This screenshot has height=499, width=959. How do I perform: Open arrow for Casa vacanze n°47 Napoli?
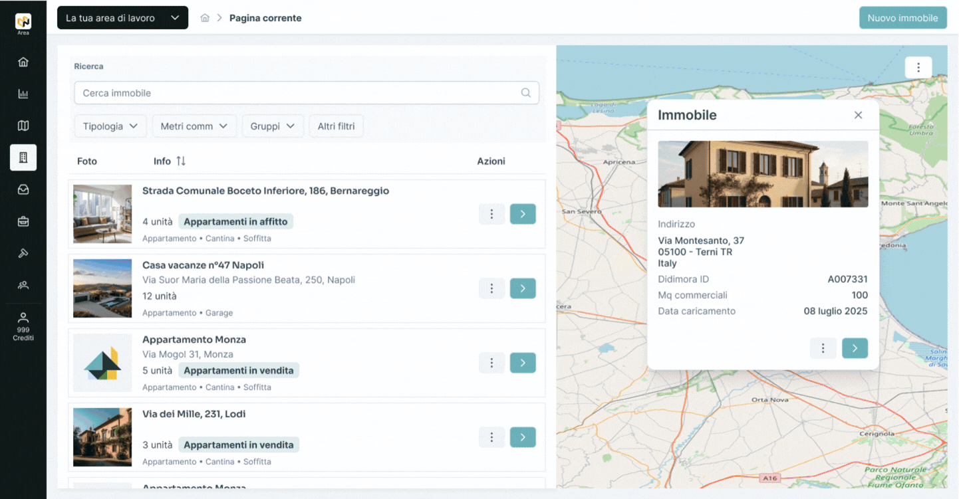tap(523, 288)
